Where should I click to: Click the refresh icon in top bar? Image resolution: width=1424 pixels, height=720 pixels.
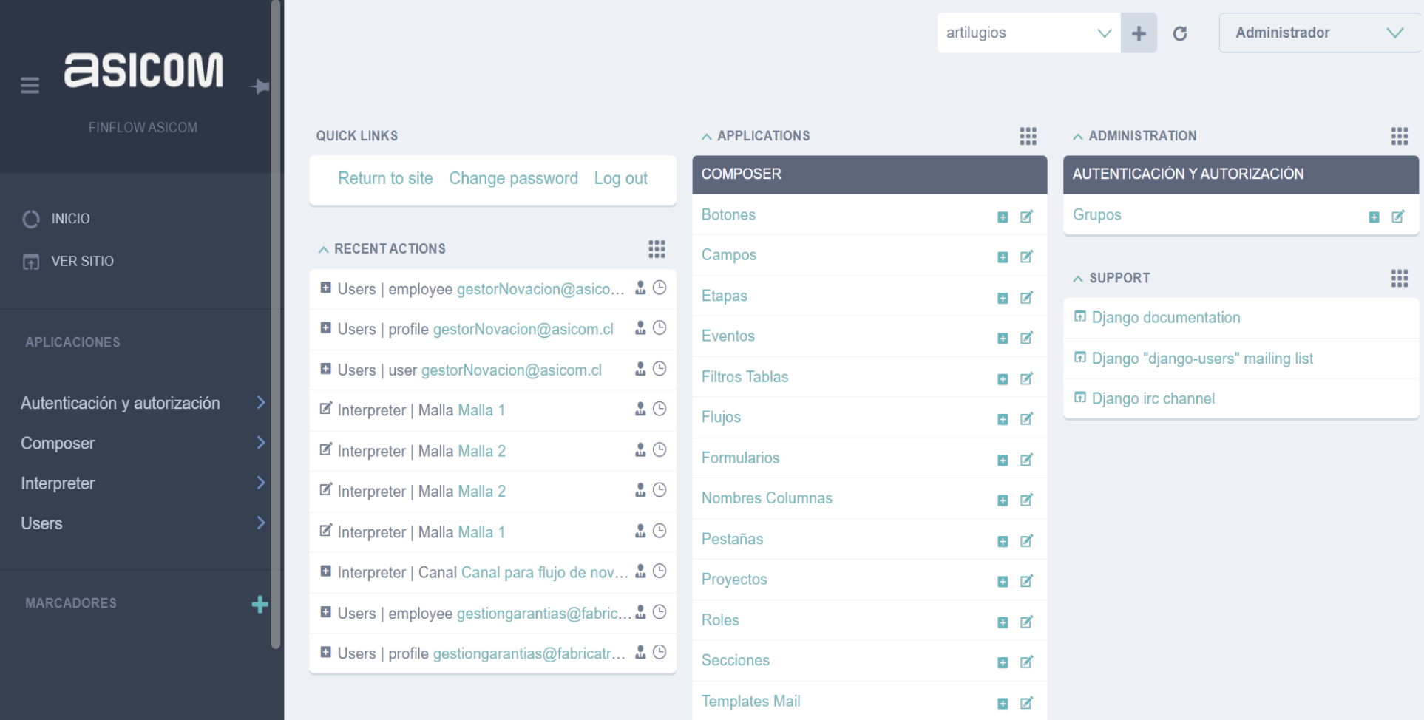point(1180,33)
